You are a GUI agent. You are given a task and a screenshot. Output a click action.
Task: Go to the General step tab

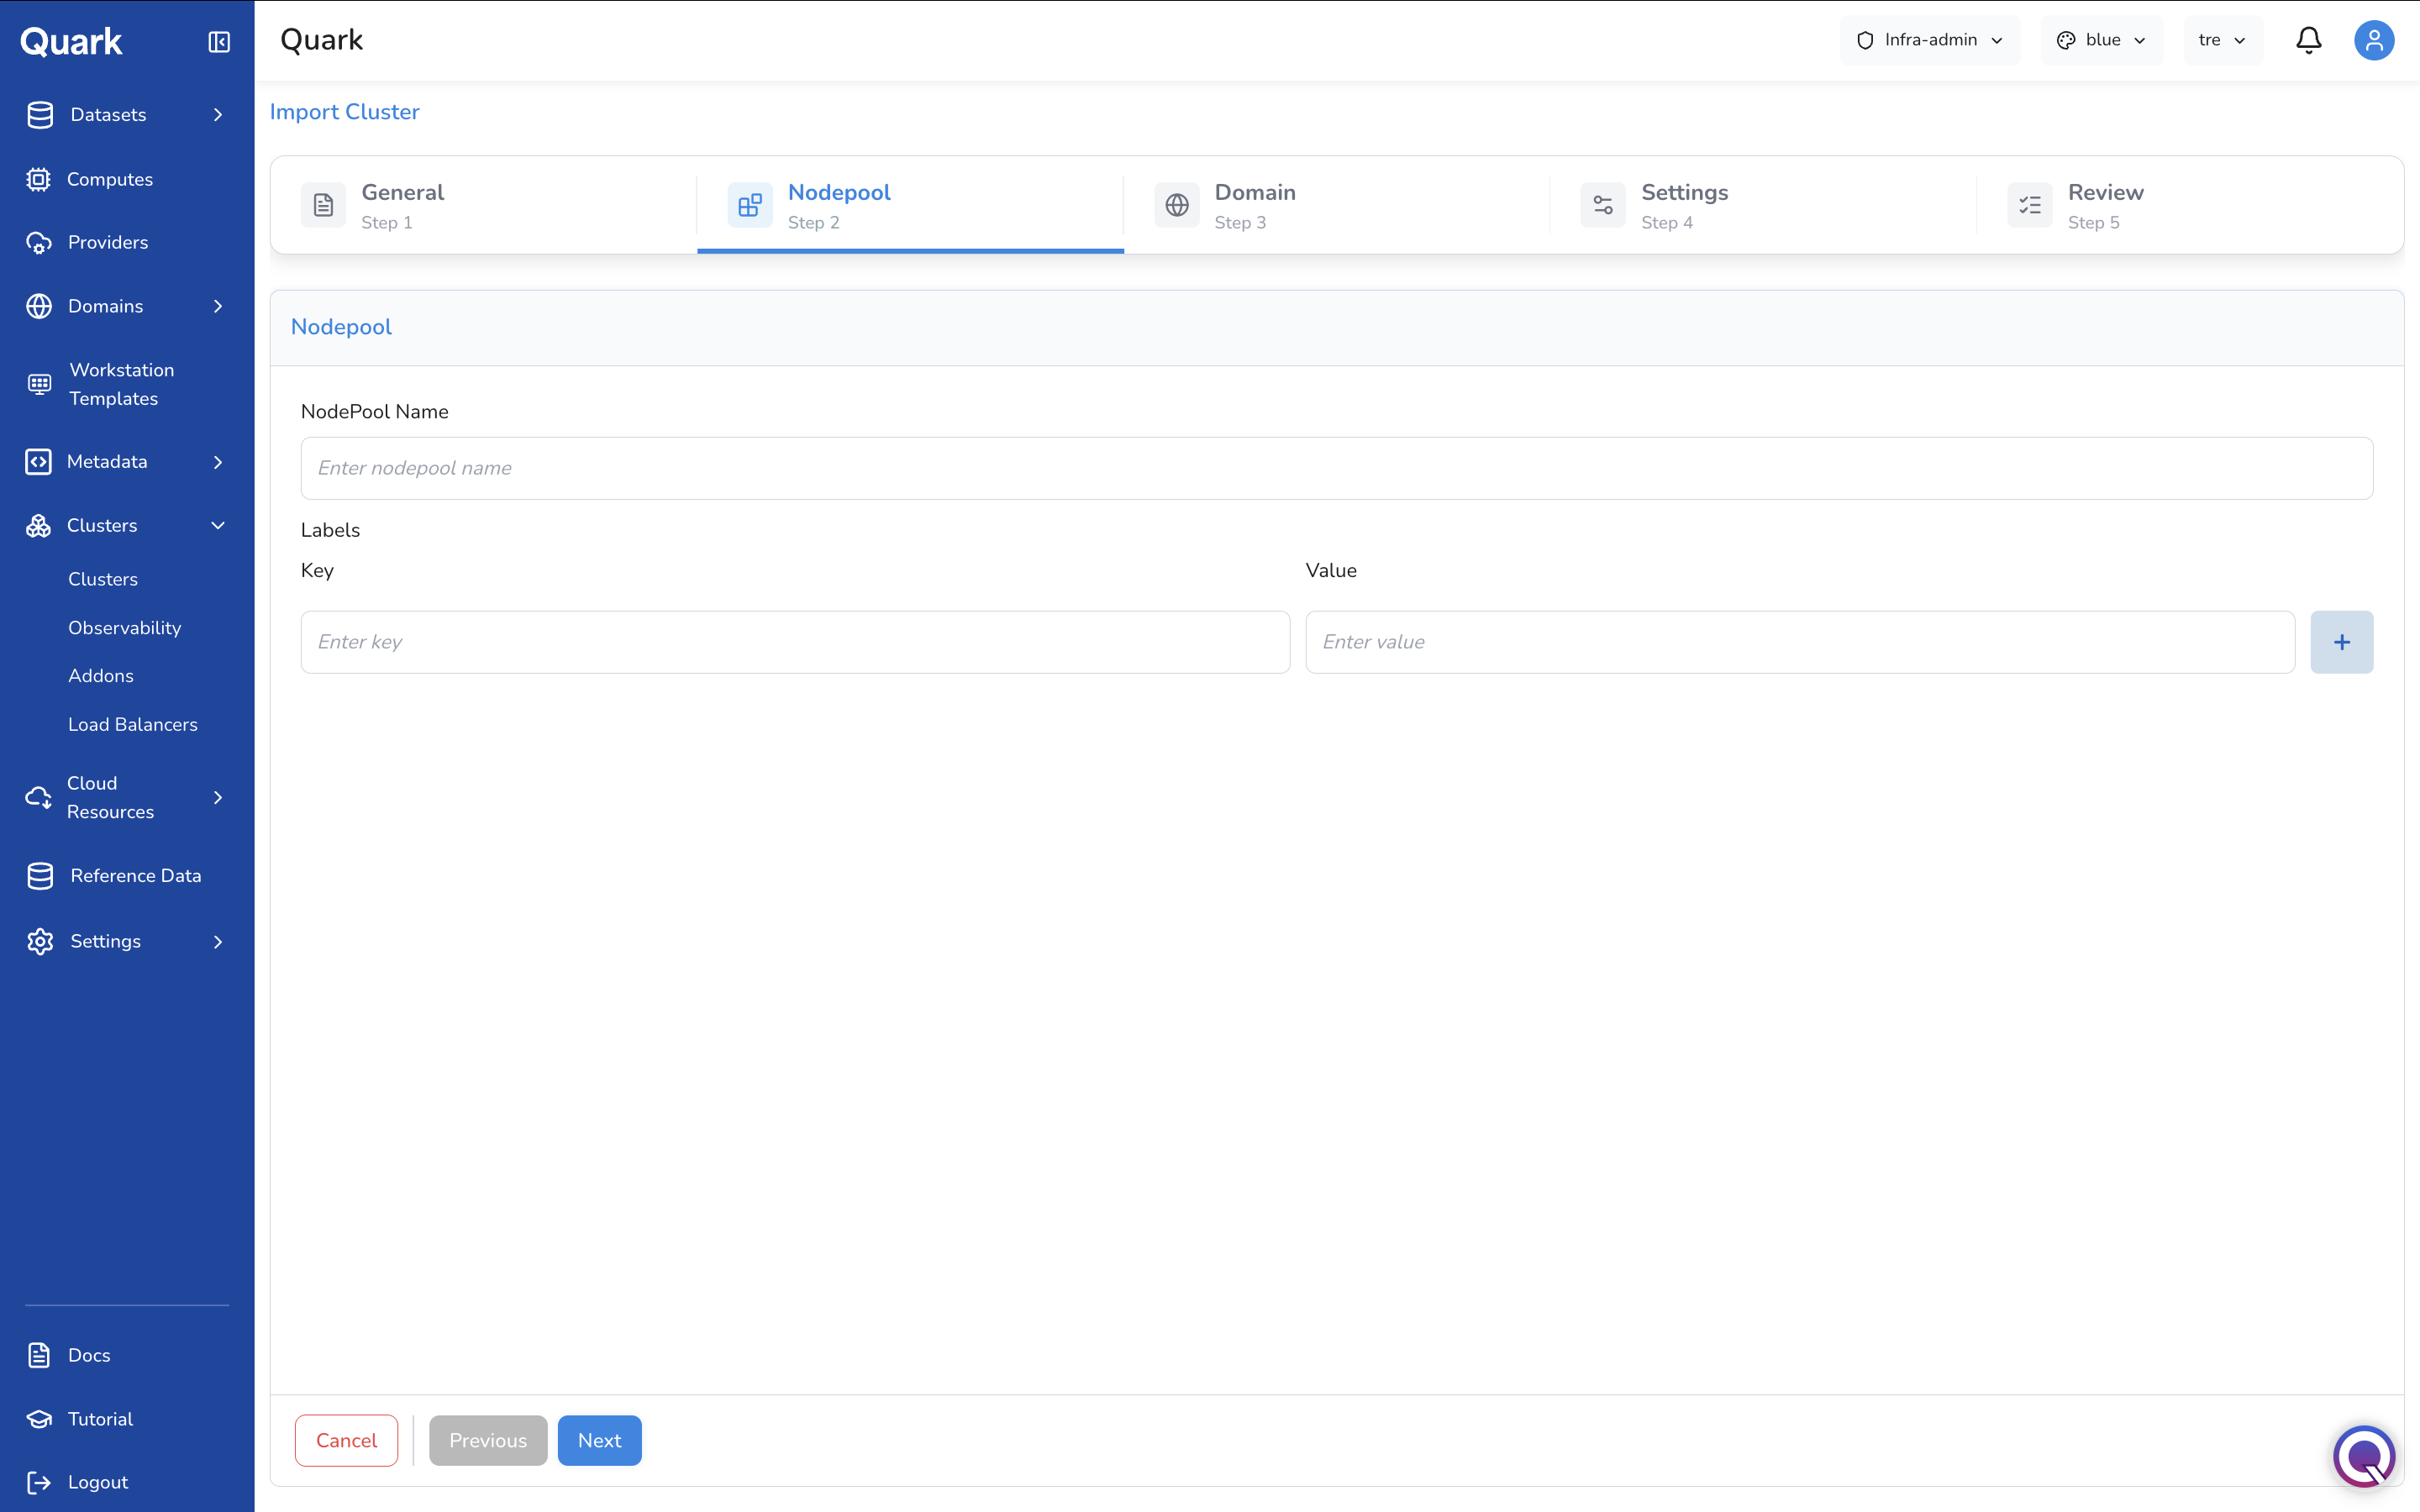coord(484,205)
